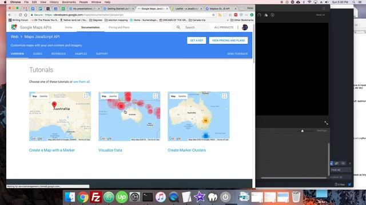The width and height of the screenshot is (366, 205).
Task: Open Finder from the Dock
Action: [x=70, y=197]
